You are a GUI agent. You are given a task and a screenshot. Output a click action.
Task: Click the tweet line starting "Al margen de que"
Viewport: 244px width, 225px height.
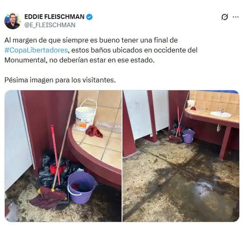point(91,40)
